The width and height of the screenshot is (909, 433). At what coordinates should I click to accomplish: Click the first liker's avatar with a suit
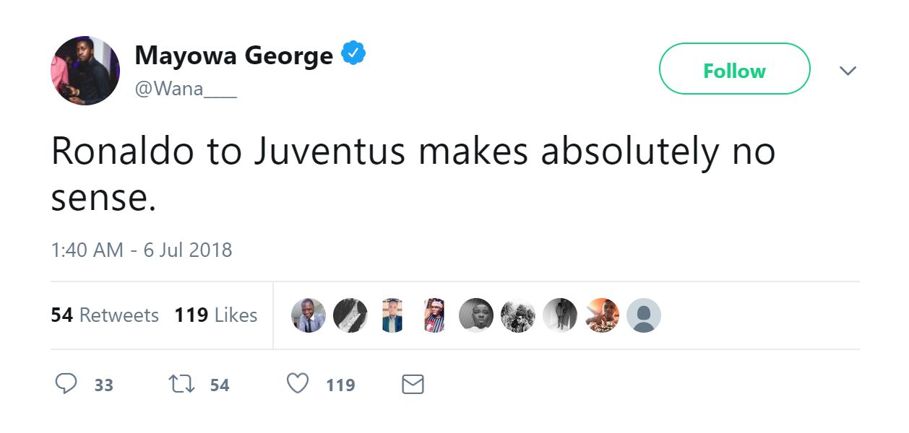point(308,315)
